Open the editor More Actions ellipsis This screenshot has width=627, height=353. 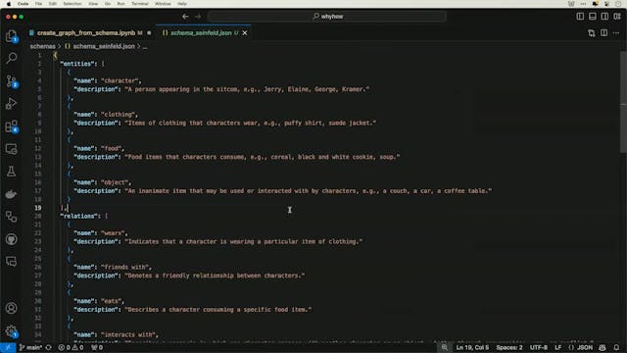(616, 32)
